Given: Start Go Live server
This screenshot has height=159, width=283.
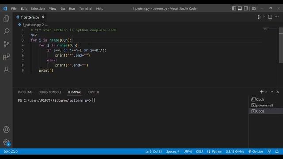Looking at the screenshot, I should click(256, 151).
